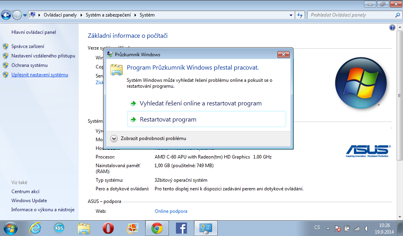Open Upřesnit nastavení systému
The image size is (403, 236).
coord(40,75)
